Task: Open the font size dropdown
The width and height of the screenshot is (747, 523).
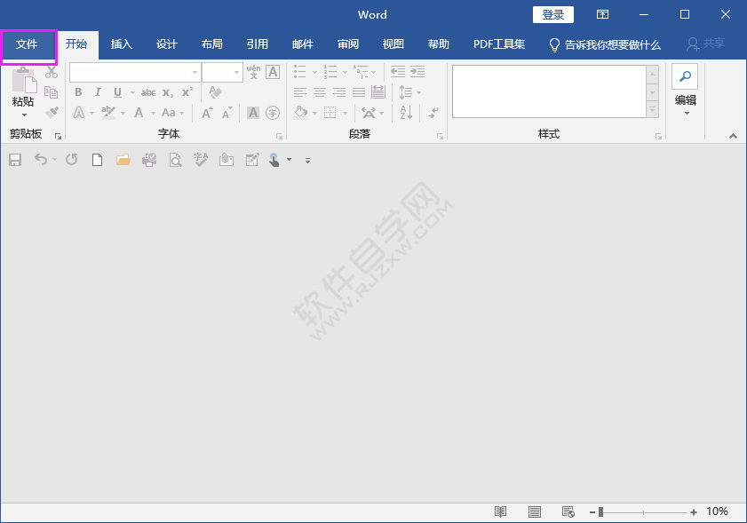Action: click(237, 73)
